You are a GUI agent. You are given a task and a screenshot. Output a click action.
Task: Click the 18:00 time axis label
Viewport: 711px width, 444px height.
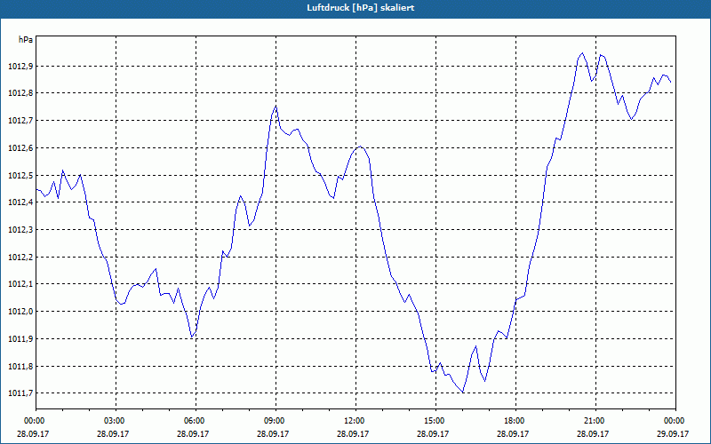515,421
